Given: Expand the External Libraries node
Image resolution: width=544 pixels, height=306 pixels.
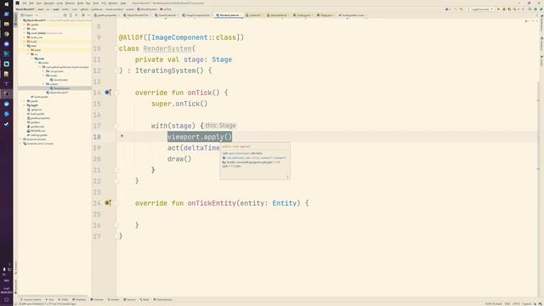Looking at the screenshot, I should [20, 139].
